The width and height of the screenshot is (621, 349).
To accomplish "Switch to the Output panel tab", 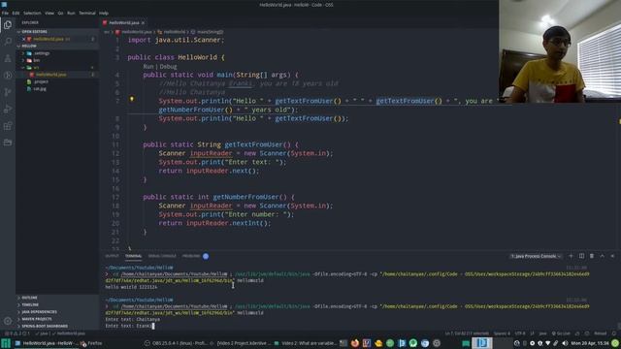I will [113, 256].
